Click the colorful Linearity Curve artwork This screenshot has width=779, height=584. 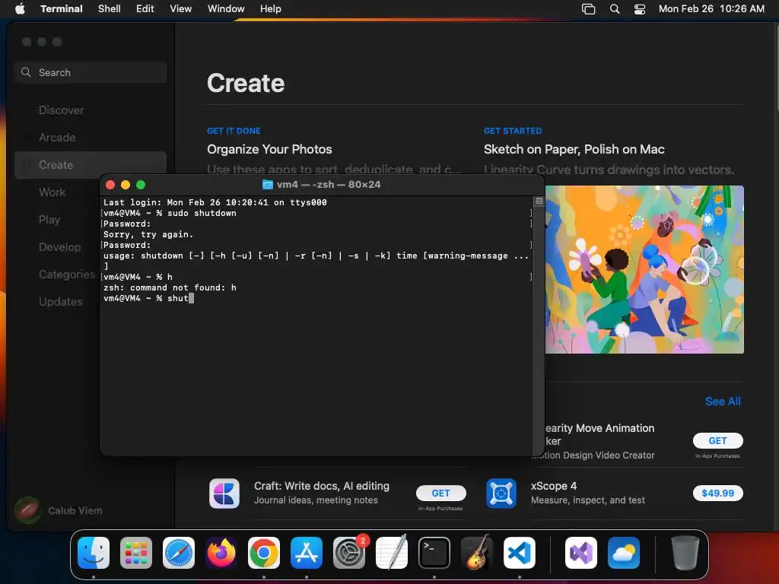click(644, 270)
